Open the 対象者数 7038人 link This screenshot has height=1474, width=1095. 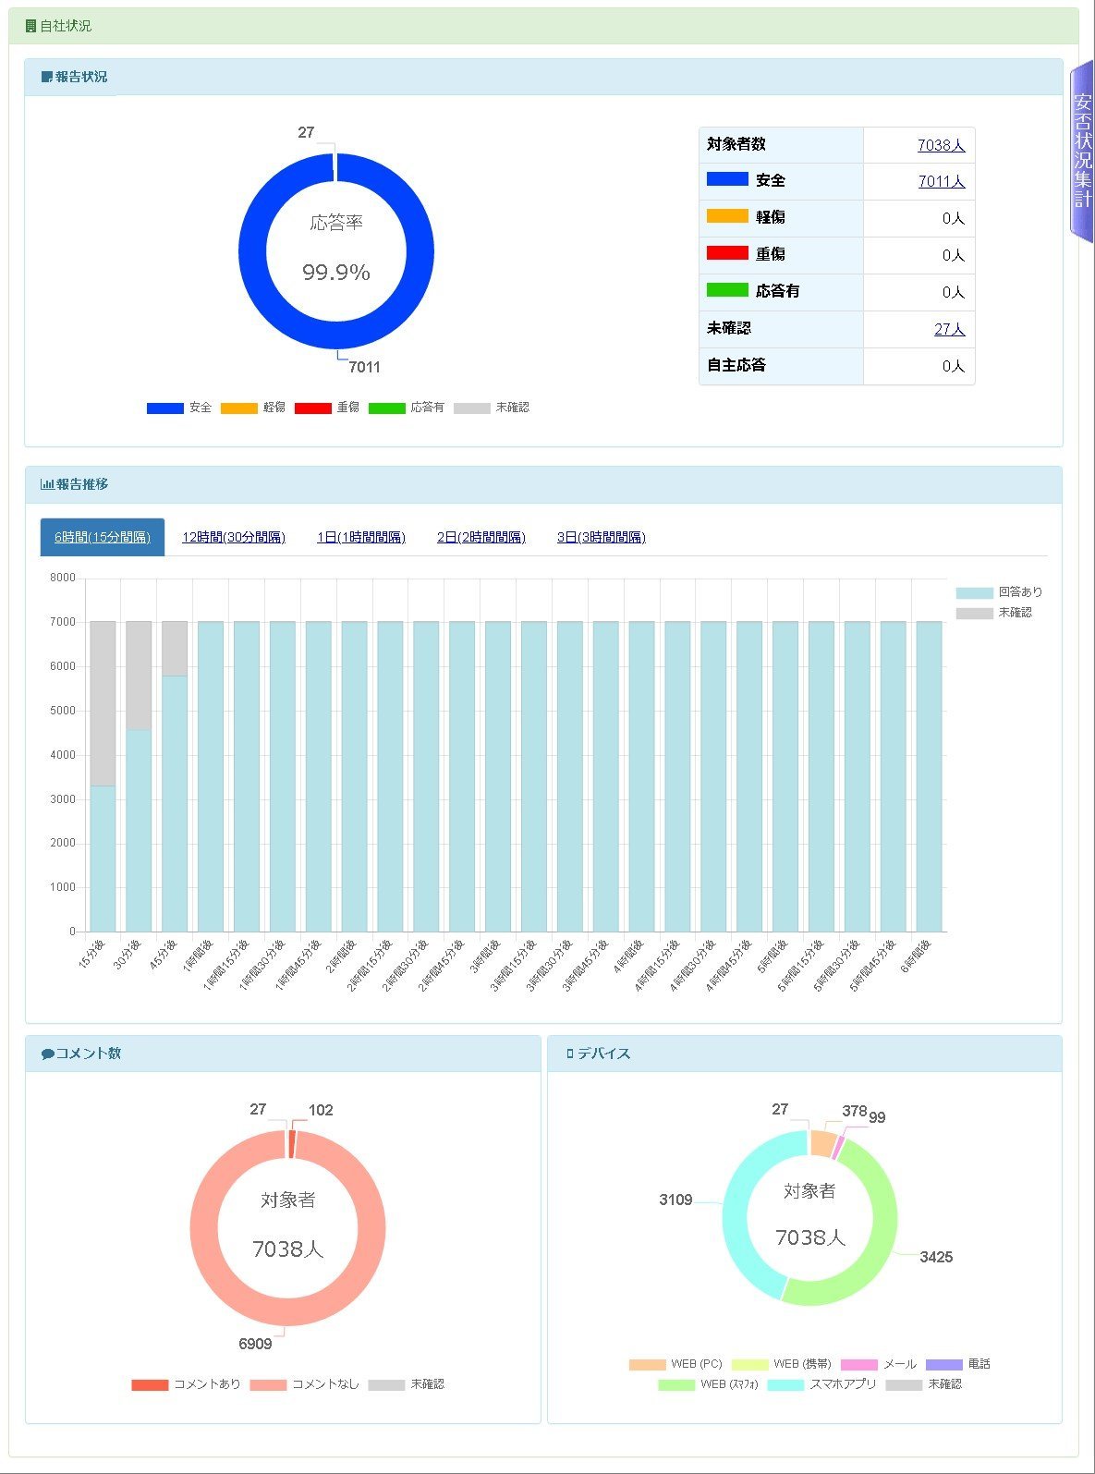(941, 145)
